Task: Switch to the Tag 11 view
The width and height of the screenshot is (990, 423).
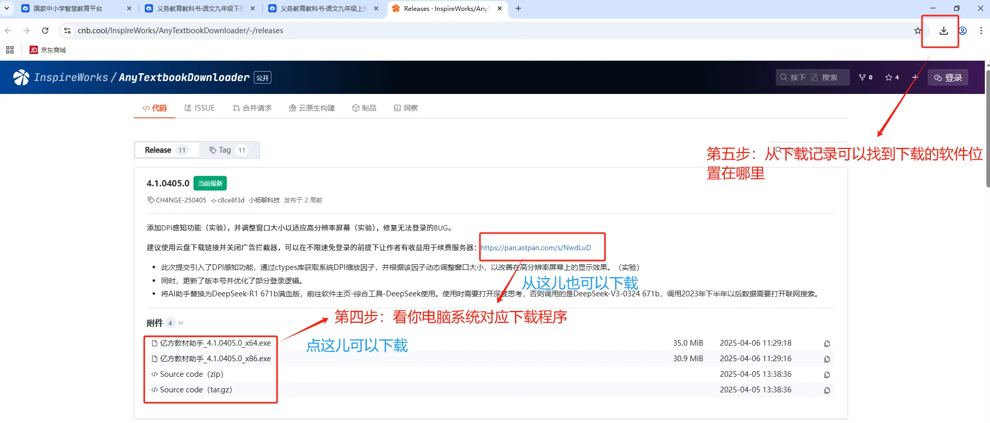Action: coord(228,150)
